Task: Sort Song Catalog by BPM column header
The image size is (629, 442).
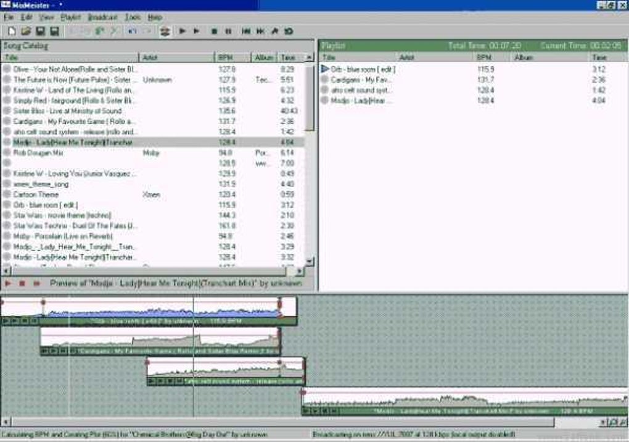Action: pos(233,57)
